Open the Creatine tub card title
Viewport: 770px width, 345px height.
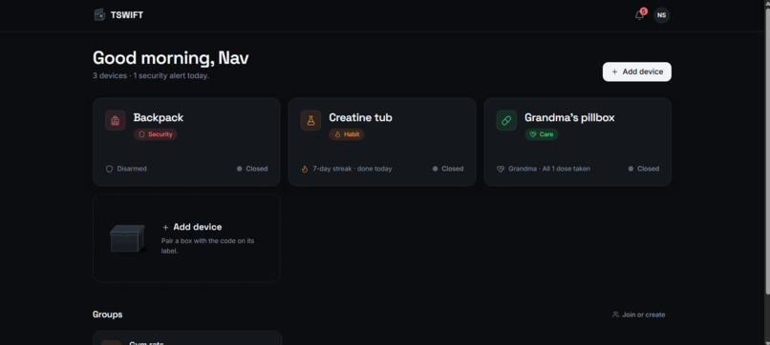pyautogui.click(x=360, y=117)
